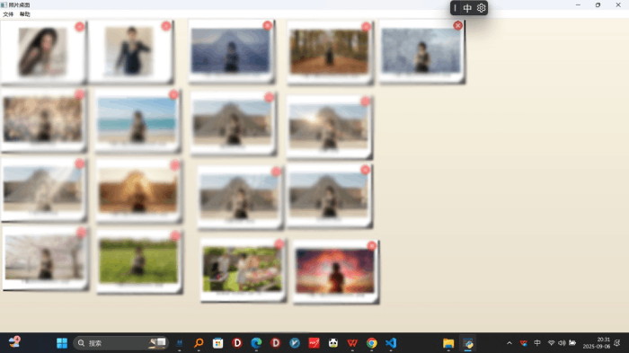Select the woman in dark suit thumbnail
The image size is (629, 353).
(128, 51)
